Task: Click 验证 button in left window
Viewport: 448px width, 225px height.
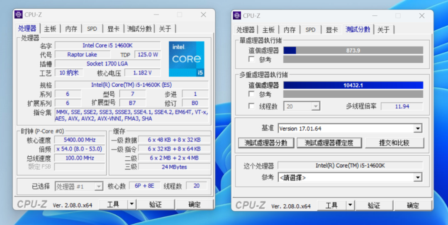Action: pos(156,204)
